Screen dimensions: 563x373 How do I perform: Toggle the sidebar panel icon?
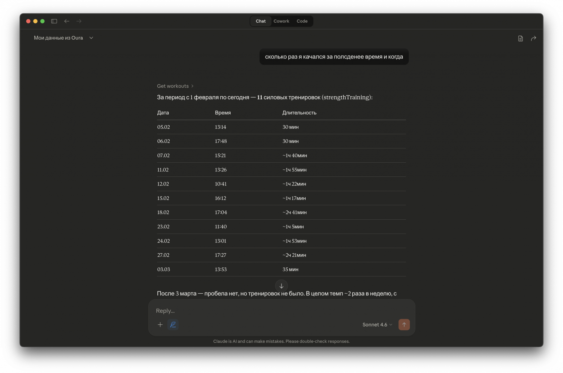pyautogui.click(x=54, y=21)
